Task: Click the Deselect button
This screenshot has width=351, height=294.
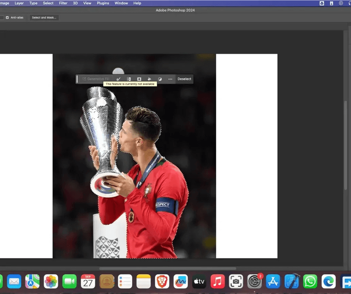Action: click(184, 79)
